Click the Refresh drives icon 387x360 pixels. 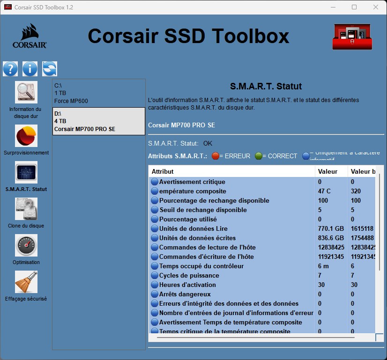point(50,69)
